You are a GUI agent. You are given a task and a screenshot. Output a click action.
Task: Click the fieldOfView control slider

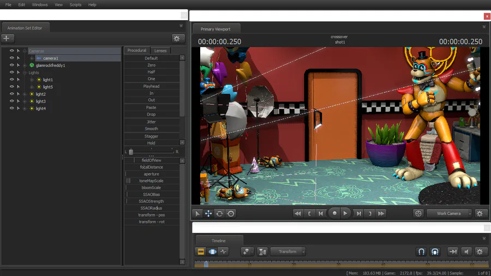(151, 160)
